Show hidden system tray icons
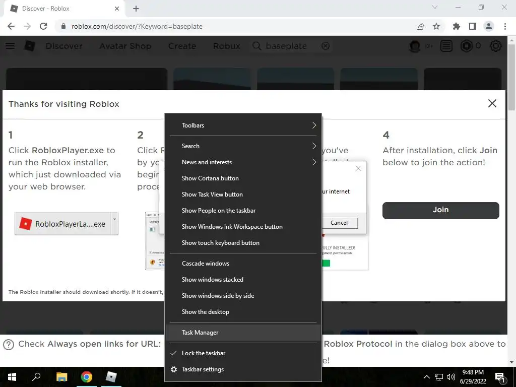 point(426,377)
